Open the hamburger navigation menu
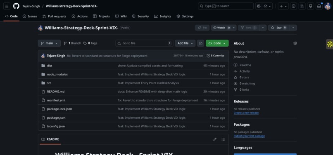Image resolution: width=333 pixels, height=155 pixels. [x=7, y=6]
